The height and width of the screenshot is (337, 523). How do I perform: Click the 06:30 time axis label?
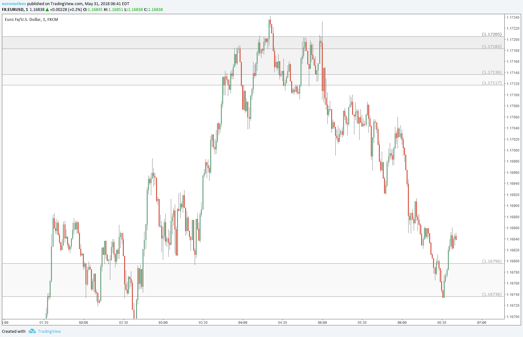tap(442, 323)
